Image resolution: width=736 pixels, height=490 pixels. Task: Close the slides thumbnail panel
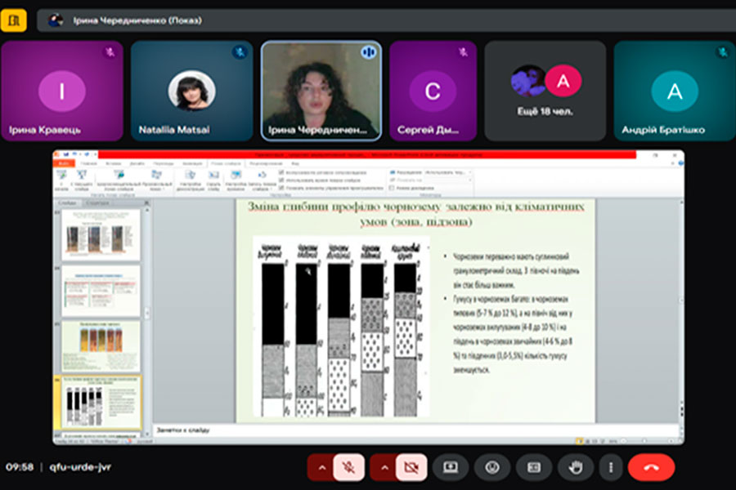[x=146, y=203]
